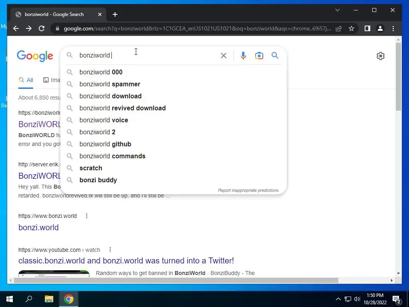
Task: Select suggestion bonziworld spammer
Action: coord(173,84)
